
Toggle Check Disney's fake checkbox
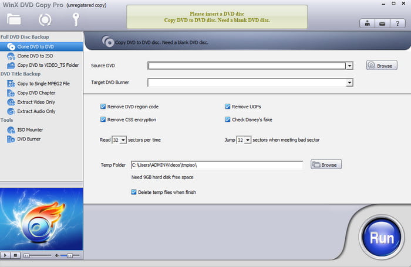point(228,119)
